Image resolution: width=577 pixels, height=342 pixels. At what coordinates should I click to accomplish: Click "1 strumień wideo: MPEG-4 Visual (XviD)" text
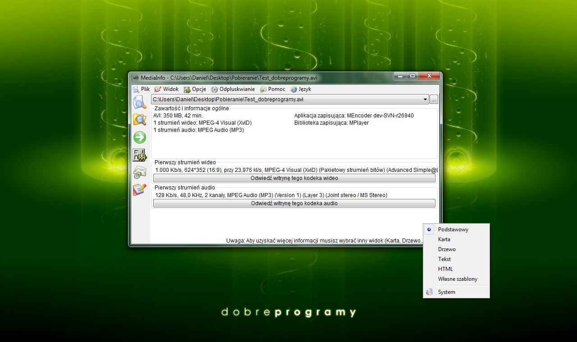(x=202, y=123)
